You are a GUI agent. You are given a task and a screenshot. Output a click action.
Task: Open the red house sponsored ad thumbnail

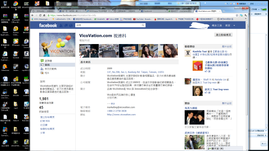point(198,66)
